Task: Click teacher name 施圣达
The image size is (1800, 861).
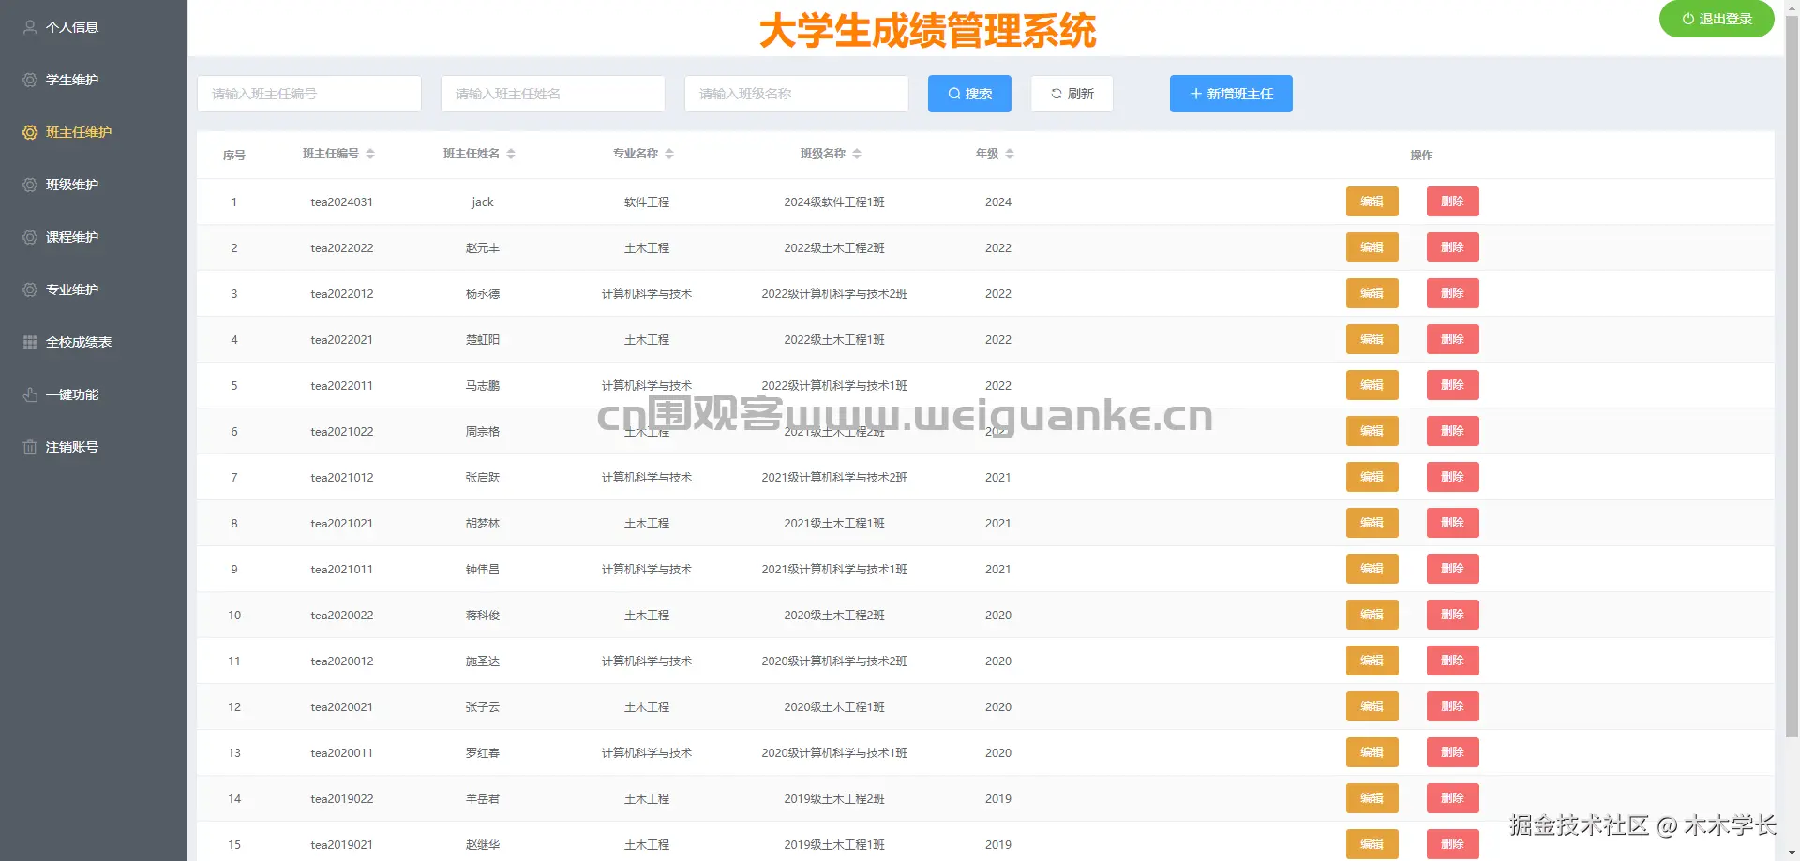Action: point(483,661)
